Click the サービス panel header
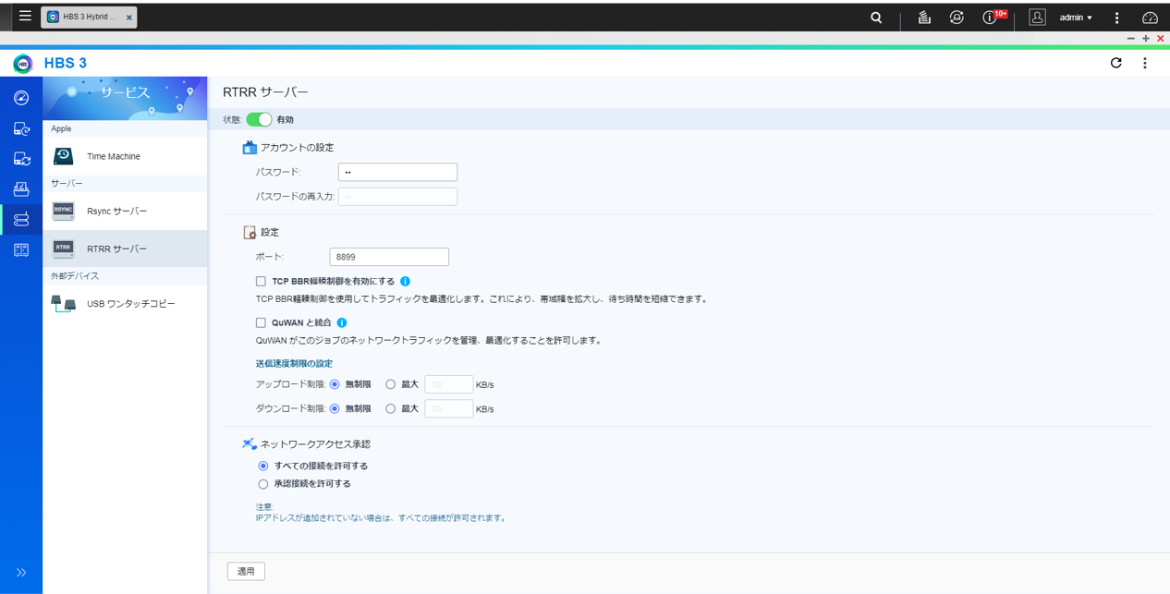 pyautogui.click(x=125, y=98)
